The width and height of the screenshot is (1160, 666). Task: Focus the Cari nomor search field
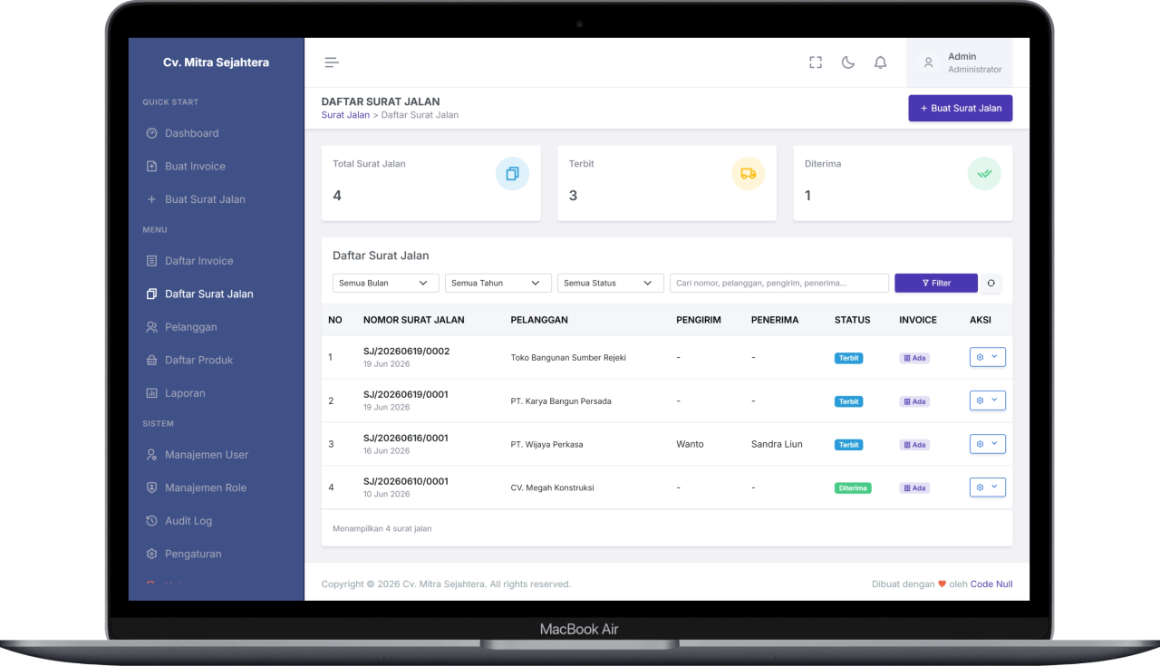click(778, 283)
